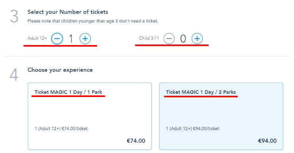
Task: Click the 'Ticket MAGIC 1 Day / 2 Parks' title text
Action: point(201,92)
